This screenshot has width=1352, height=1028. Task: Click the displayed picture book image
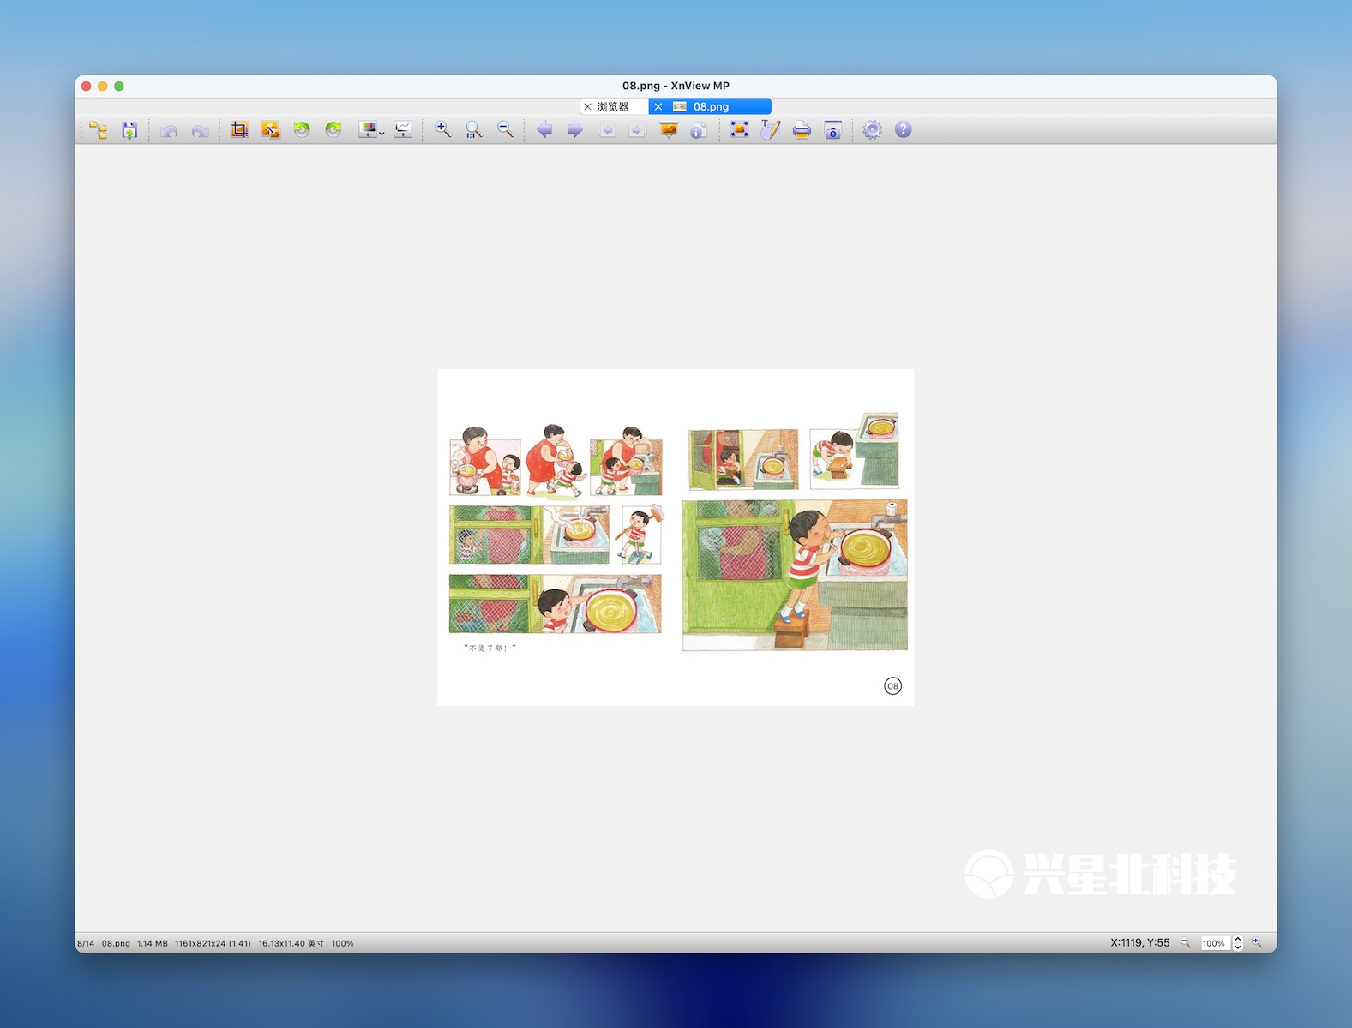[x=676, y=537]
